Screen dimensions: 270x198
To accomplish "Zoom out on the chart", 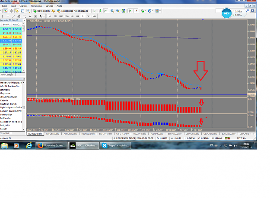I will click(x=118, y=11).
